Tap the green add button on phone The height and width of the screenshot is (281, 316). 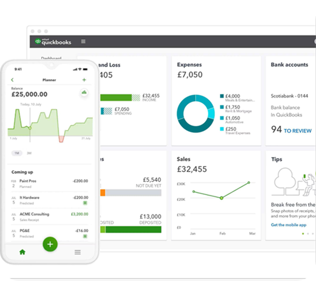click(x=50, y=244)
